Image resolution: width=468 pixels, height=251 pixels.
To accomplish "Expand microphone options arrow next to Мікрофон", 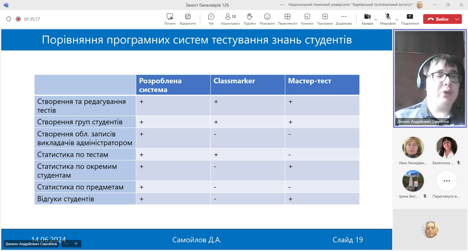I will click(396, 20).
